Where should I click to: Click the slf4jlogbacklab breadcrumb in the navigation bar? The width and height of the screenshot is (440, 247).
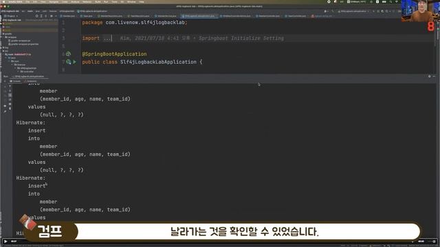pos(67,11)
